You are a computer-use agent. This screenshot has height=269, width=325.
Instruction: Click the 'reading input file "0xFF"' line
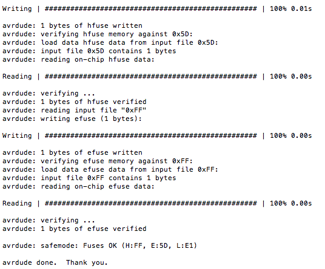pos(75,111)
